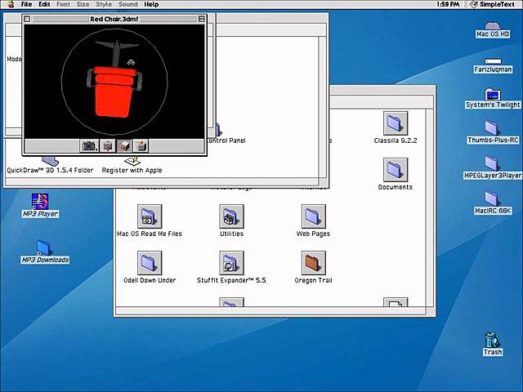Click the QuickDraw 3D 1.5.4 Folder label
The height and width of the screenshot is (392, 523).
50,171
